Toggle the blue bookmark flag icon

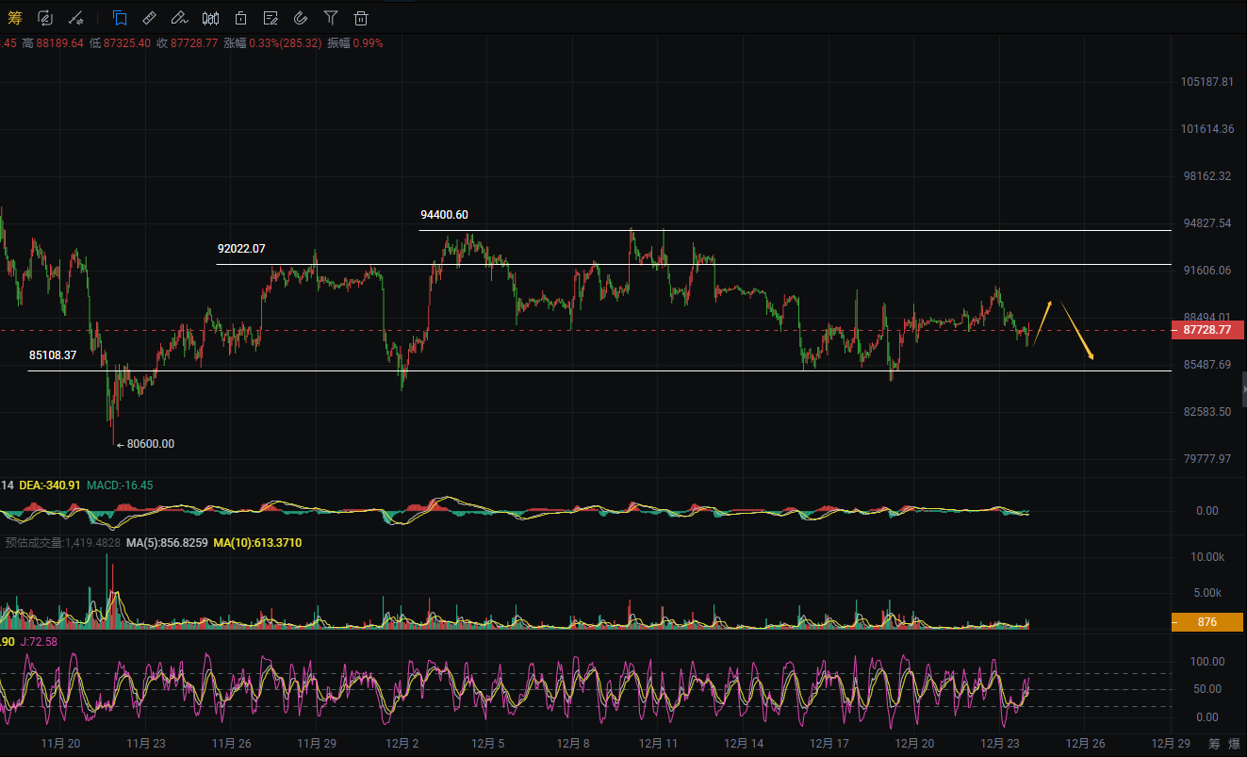(120, 17)
